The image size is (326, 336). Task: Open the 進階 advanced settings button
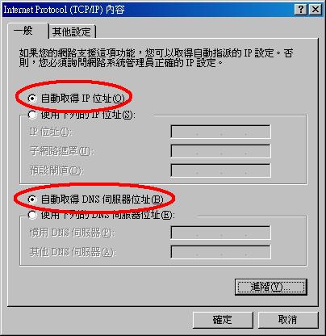pyautogui.click(x=270, y=287)
